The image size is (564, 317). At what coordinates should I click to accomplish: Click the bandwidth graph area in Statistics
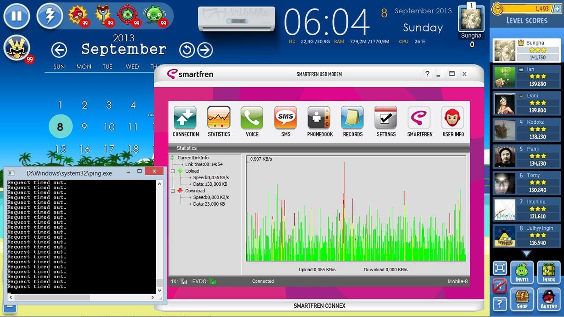tap(356, 208)
